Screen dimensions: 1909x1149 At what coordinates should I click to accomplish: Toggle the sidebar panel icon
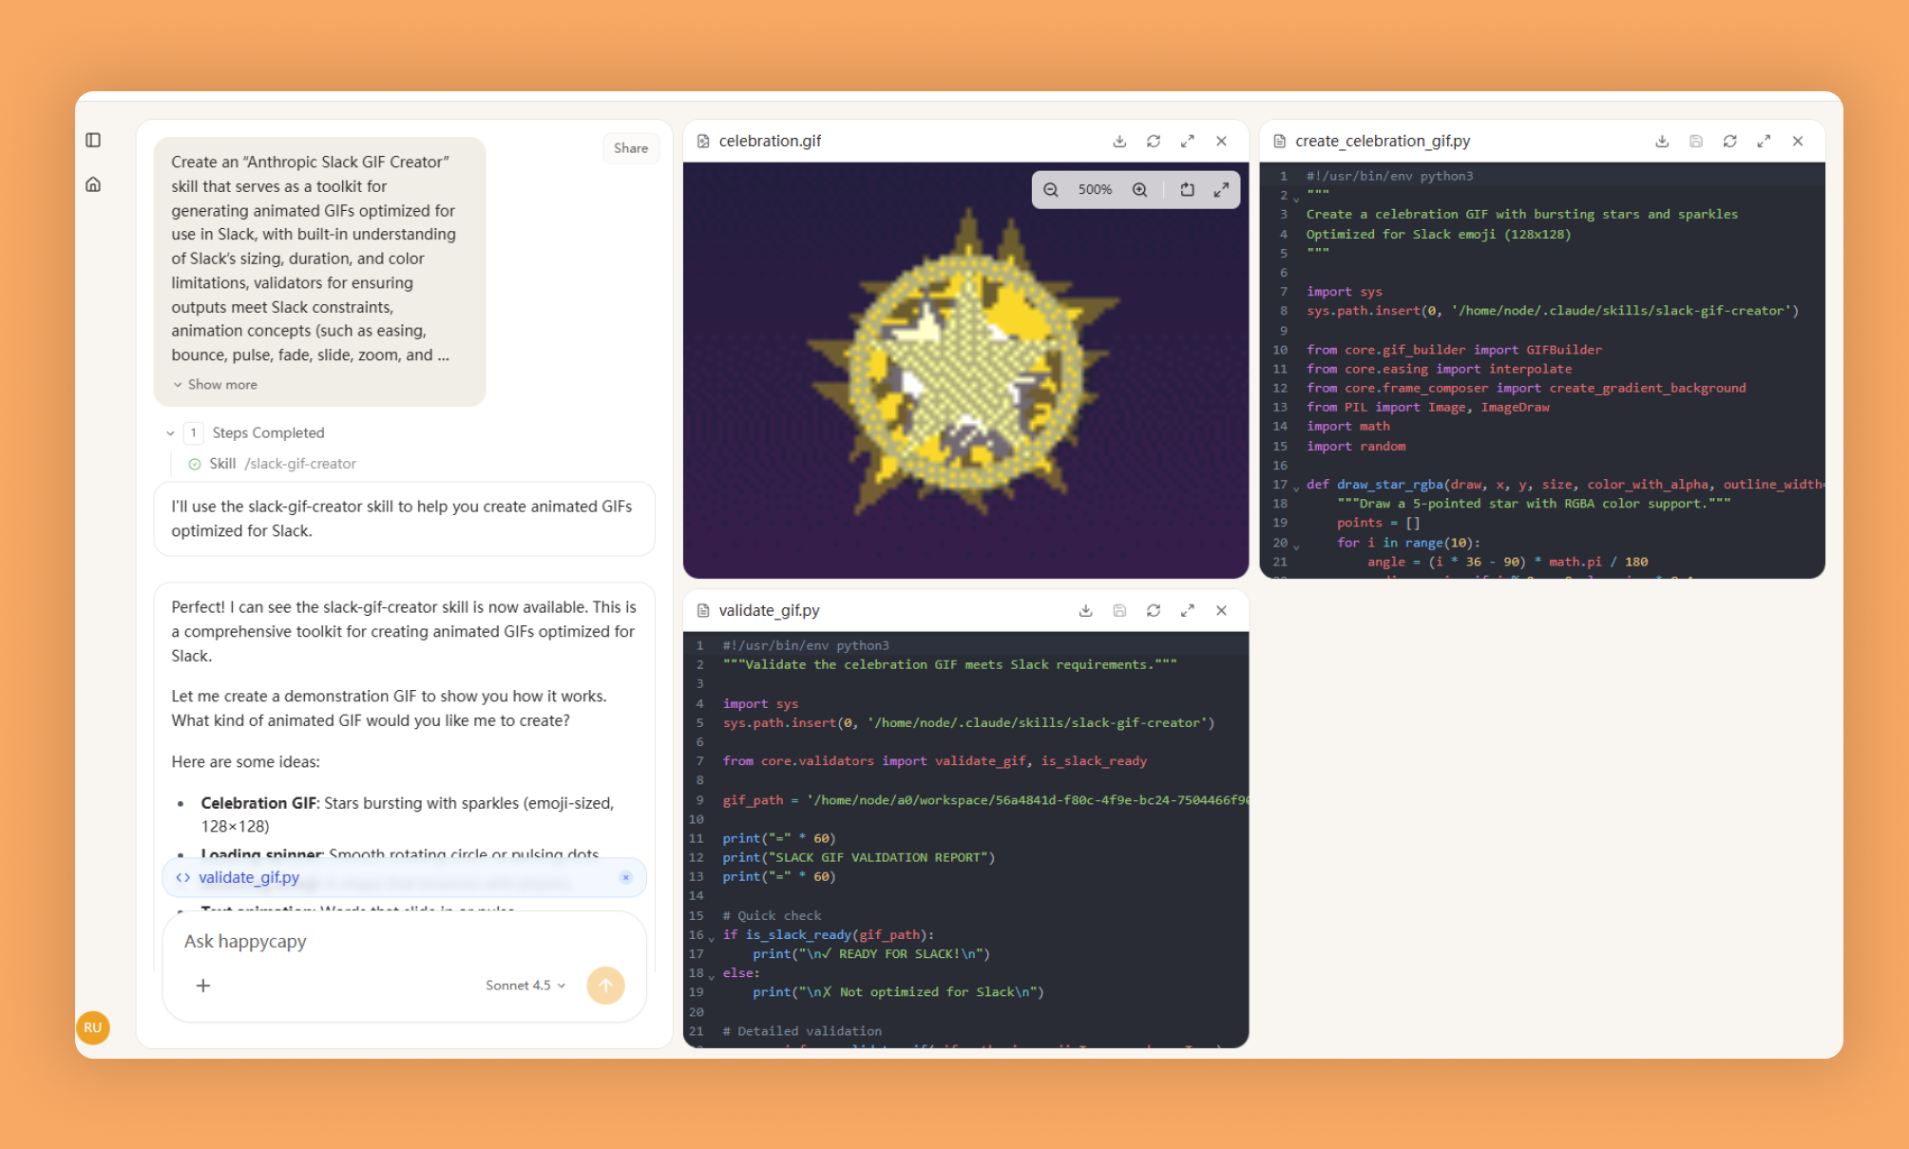coord(93,140)
